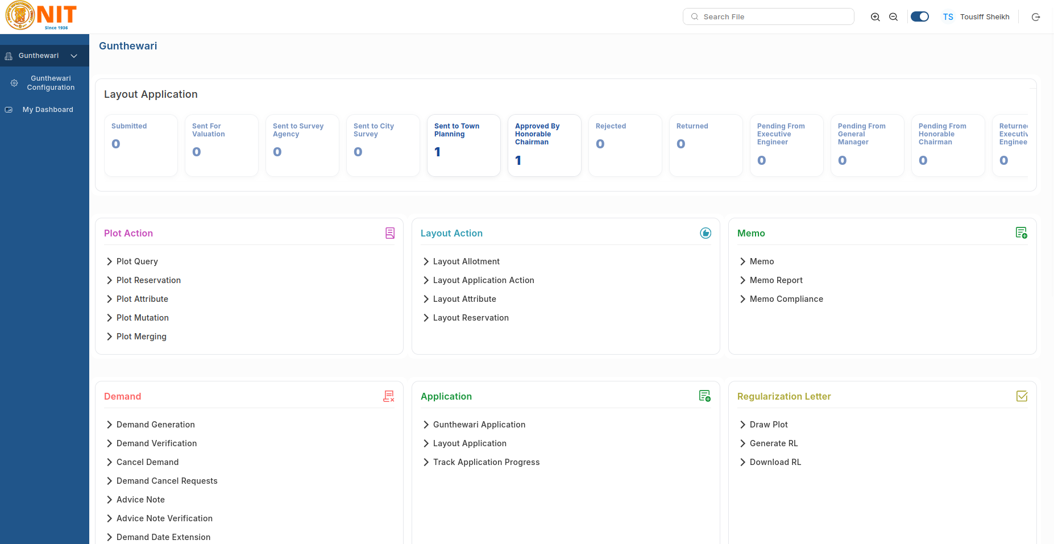Open Generate RL link
The height and width of the screenshot is (544, 1054).
click(774, 443)
